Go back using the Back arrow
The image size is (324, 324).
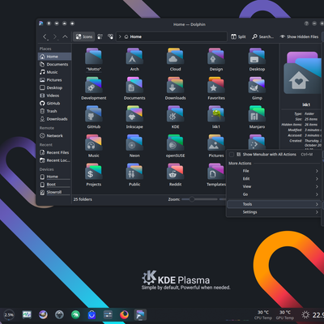point(45,36)
